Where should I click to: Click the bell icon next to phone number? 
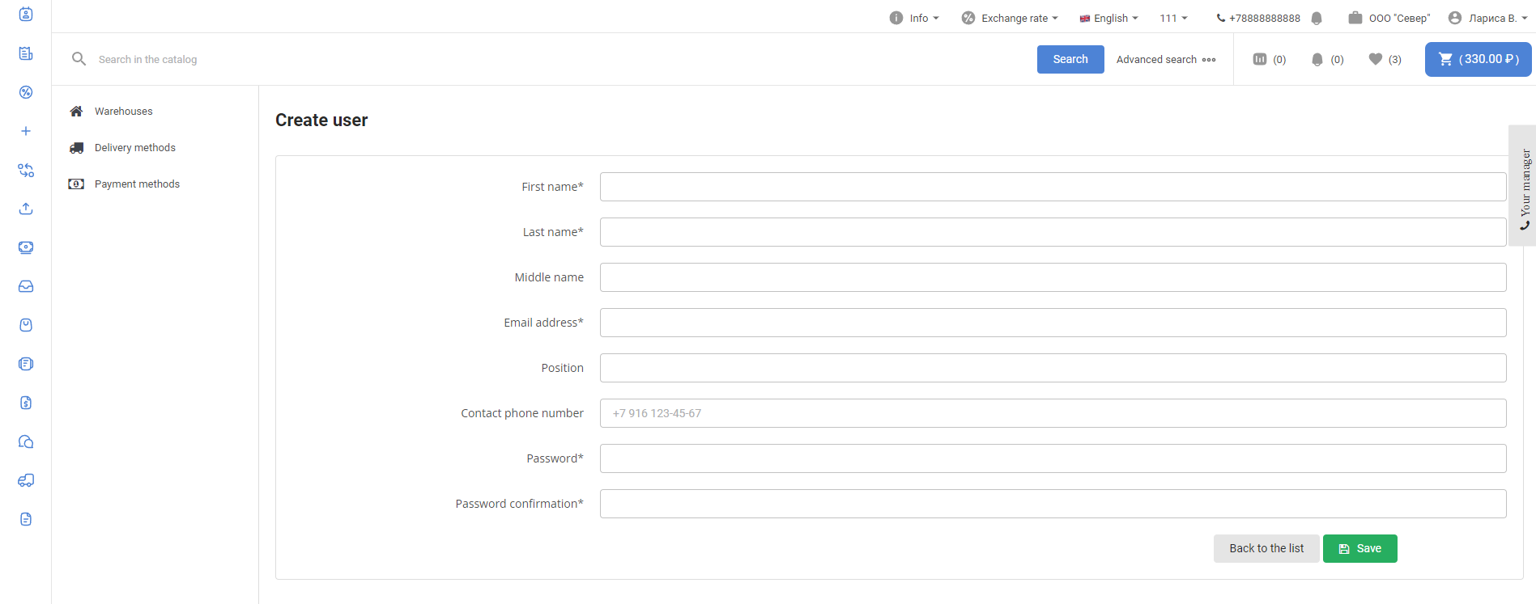click(x=1317, y=18)
